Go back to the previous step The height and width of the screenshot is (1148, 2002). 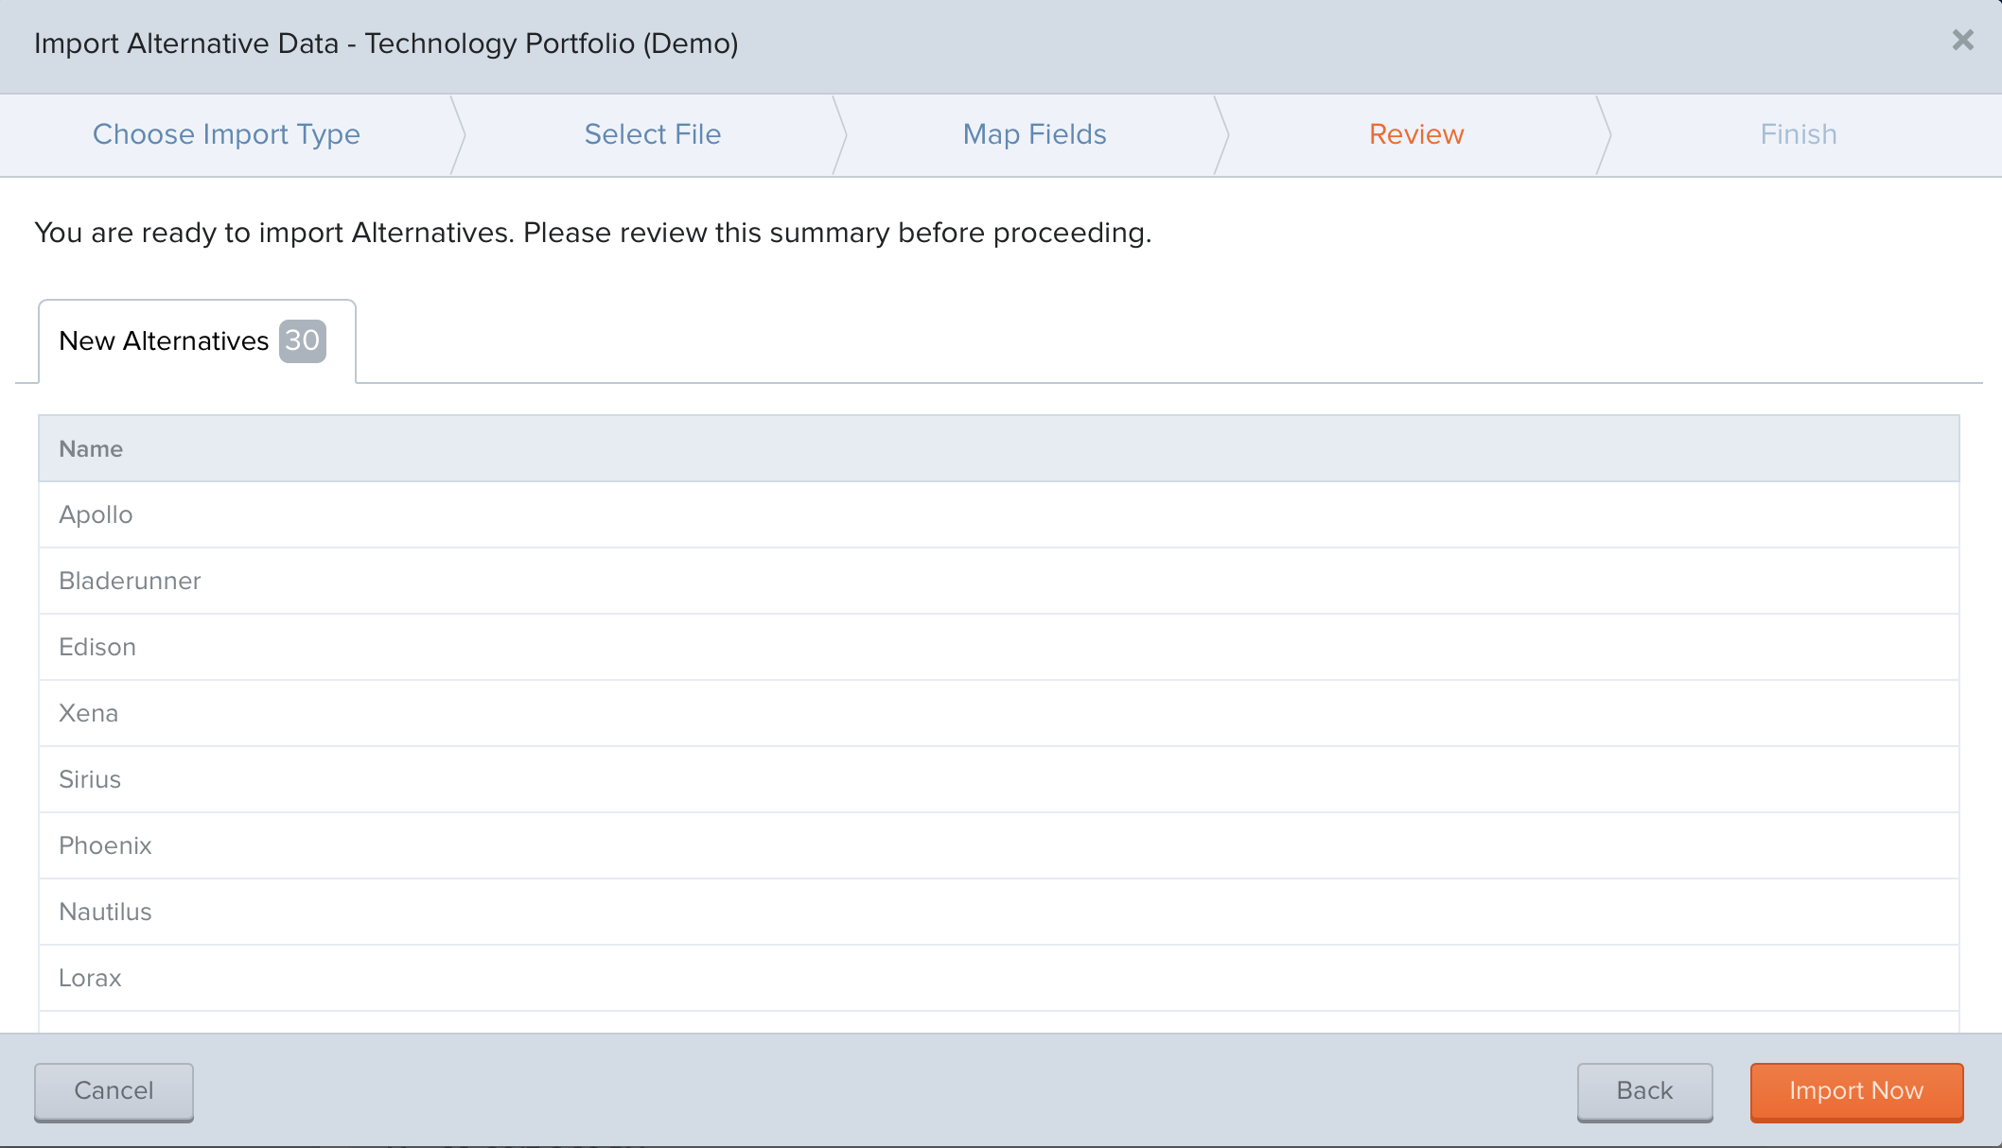coord(1644,1091)
